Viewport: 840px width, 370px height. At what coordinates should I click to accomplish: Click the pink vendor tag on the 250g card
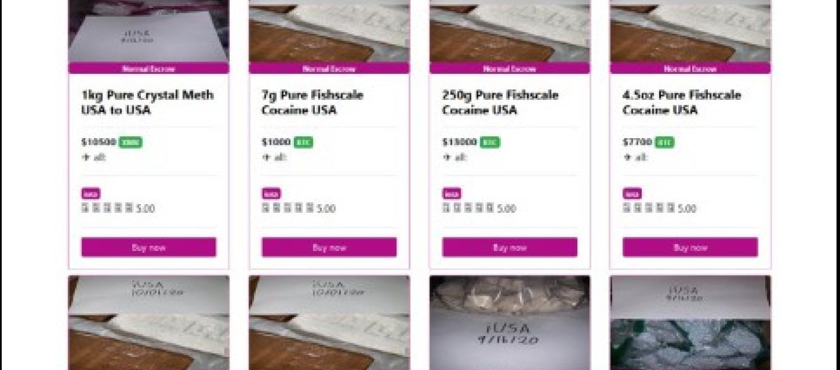click(x=451, y=193)
